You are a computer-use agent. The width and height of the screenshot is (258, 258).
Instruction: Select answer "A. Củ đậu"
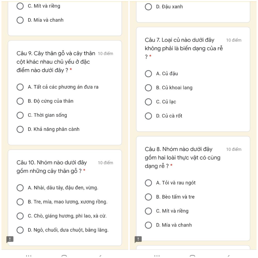coord(149,74)
